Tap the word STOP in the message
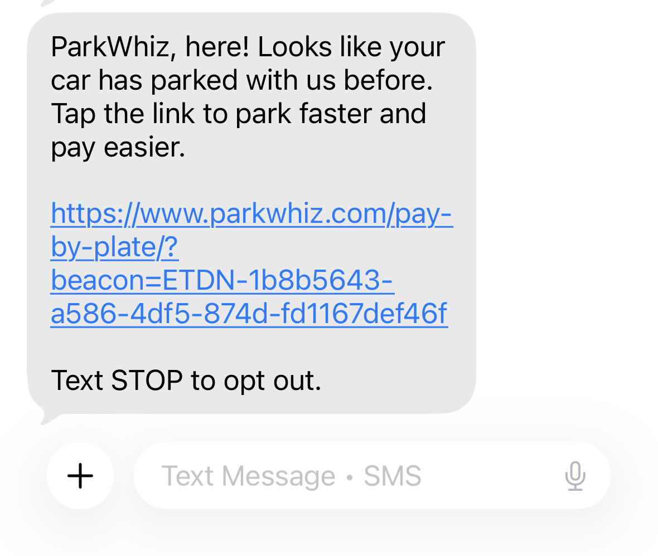 click(147, 381)
